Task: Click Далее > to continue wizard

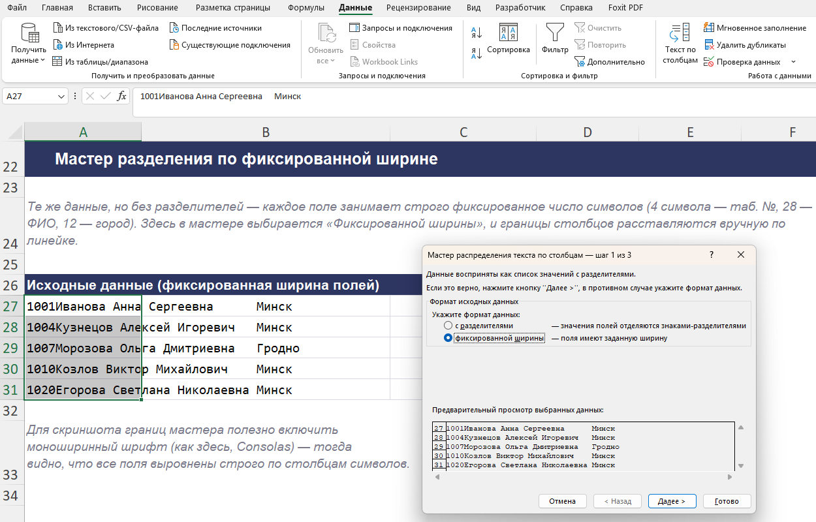Action: (672, 501)
